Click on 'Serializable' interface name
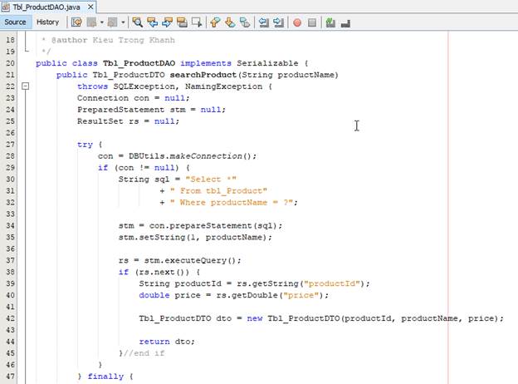This screenshot has width=518, height=384. pyautogui.click(x=267, y=63)
